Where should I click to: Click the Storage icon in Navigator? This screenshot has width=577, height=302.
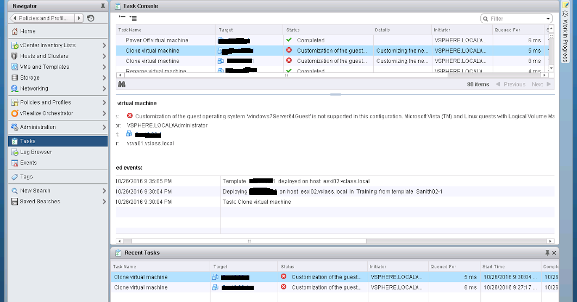coord(15,78)
